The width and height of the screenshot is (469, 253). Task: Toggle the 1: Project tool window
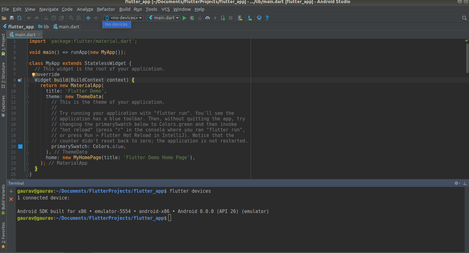3,44
